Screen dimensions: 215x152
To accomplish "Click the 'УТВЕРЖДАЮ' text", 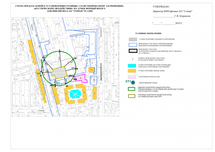I will click(x=161, y=7).
